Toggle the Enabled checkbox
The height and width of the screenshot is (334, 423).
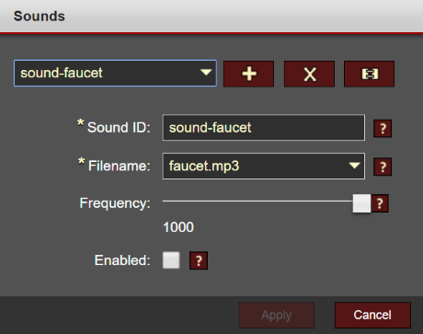(171, 260)
